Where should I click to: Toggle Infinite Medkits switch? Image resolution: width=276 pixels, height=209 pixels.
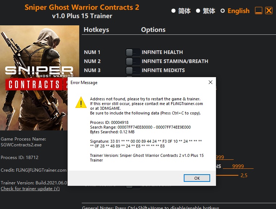[x=133, y=71]
